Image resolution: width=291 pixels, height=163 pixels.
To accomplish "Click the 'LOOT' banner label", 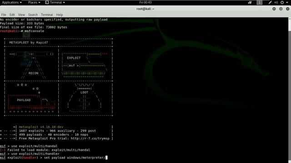I will click(x=84, y=92).
